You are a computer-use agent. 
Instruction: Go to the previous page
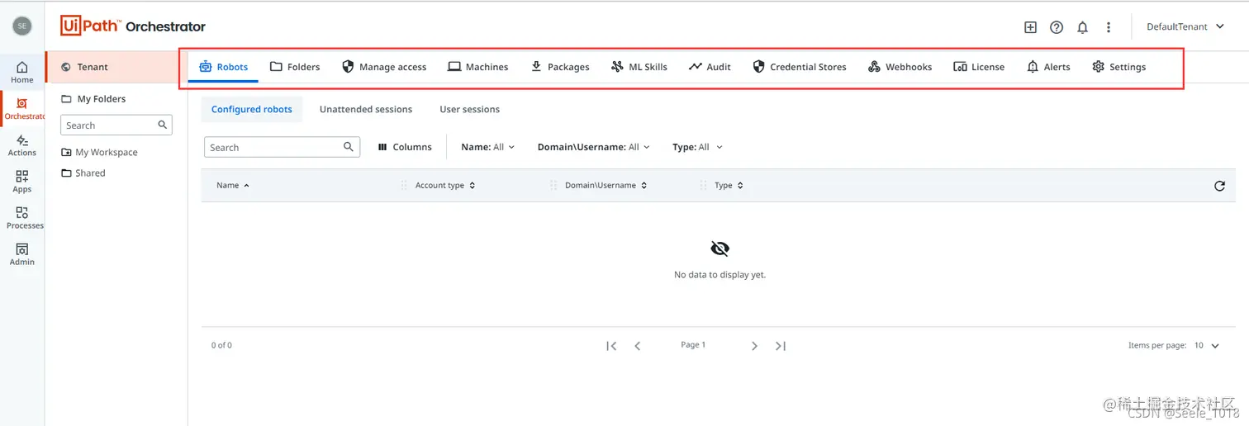(x=638, y=346)
